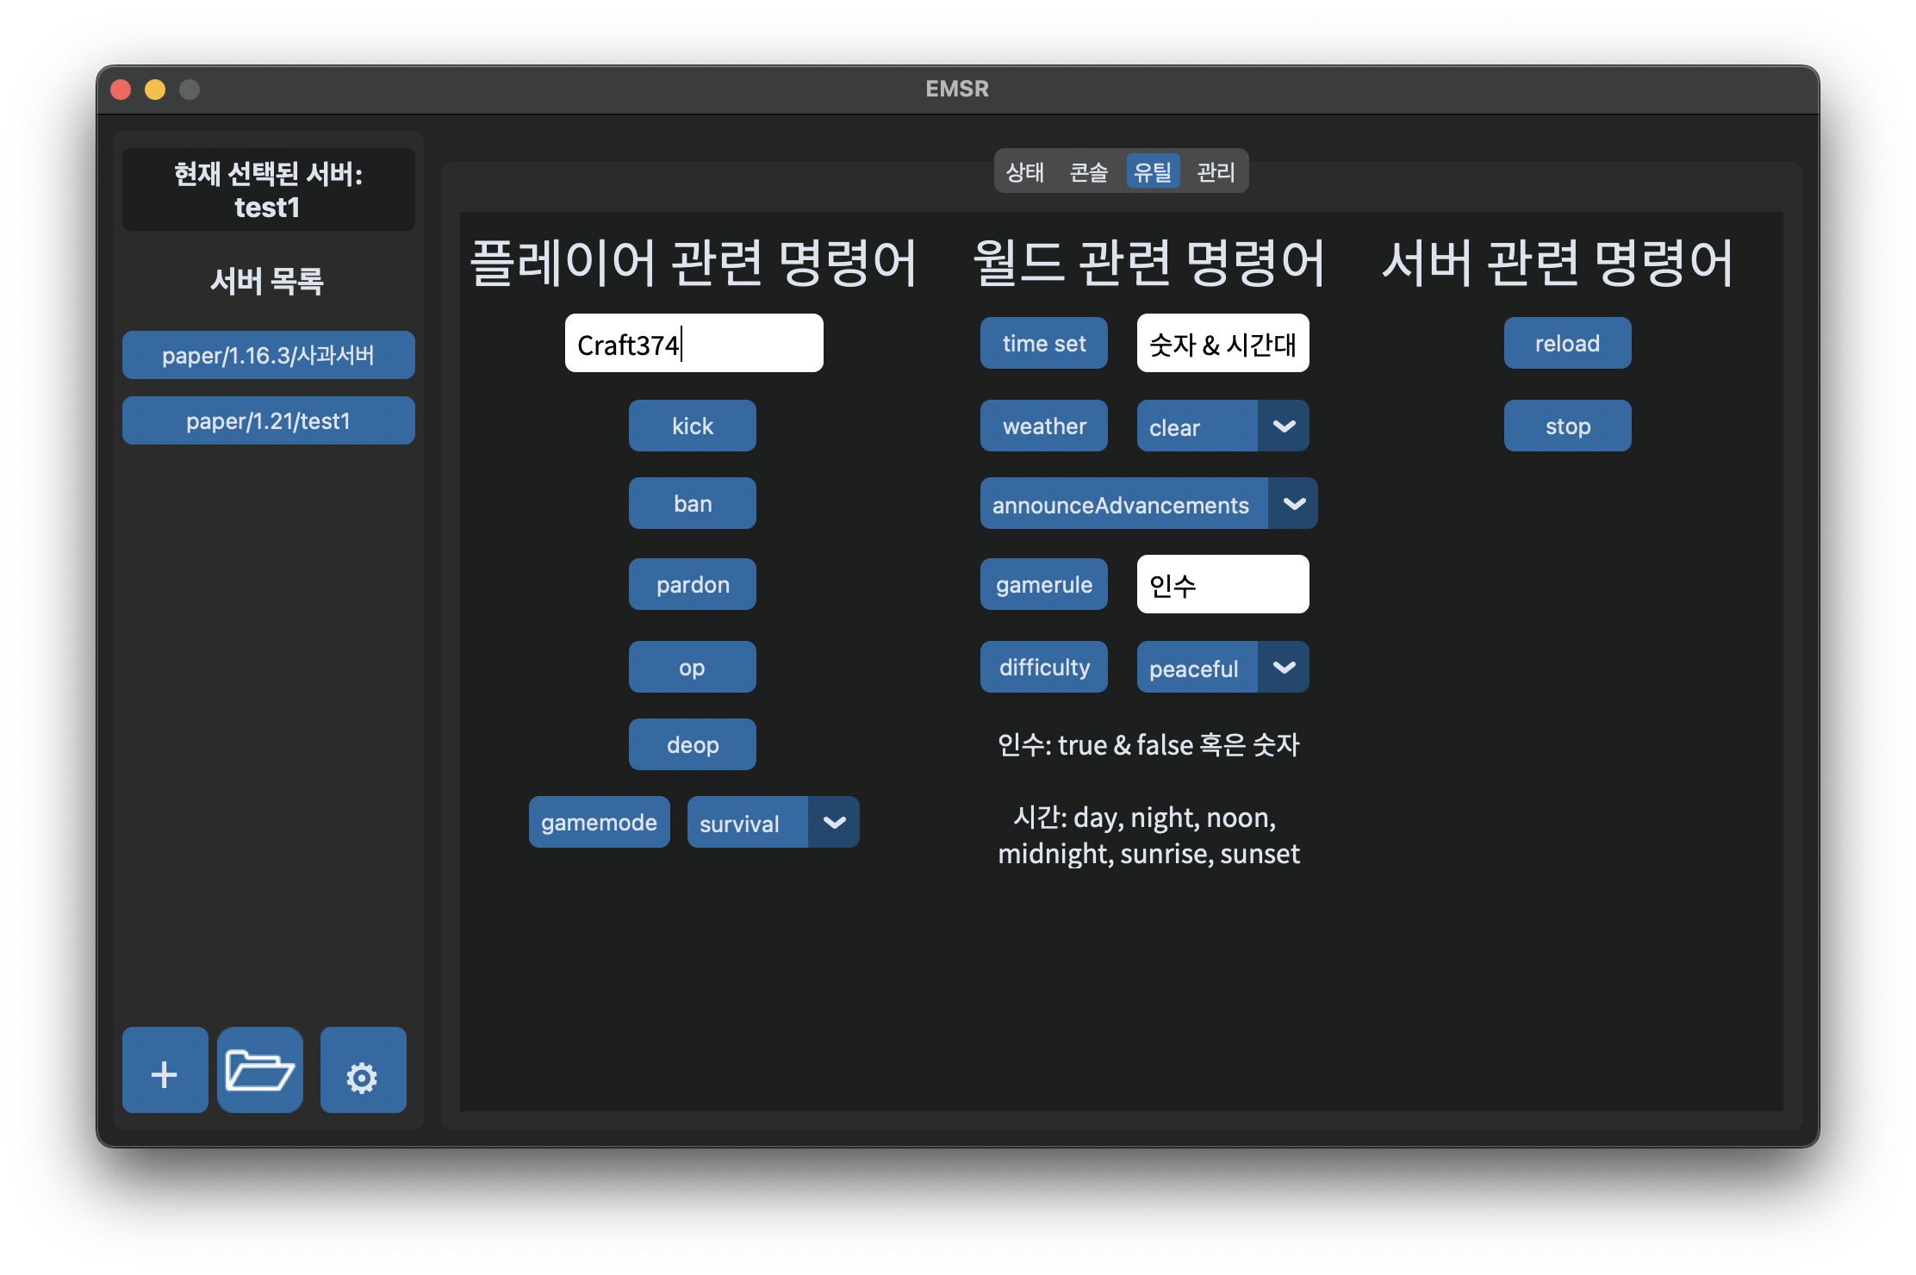Click the player name field containing Craft374
This screenshot has width=1916, height=1275.
694,343
